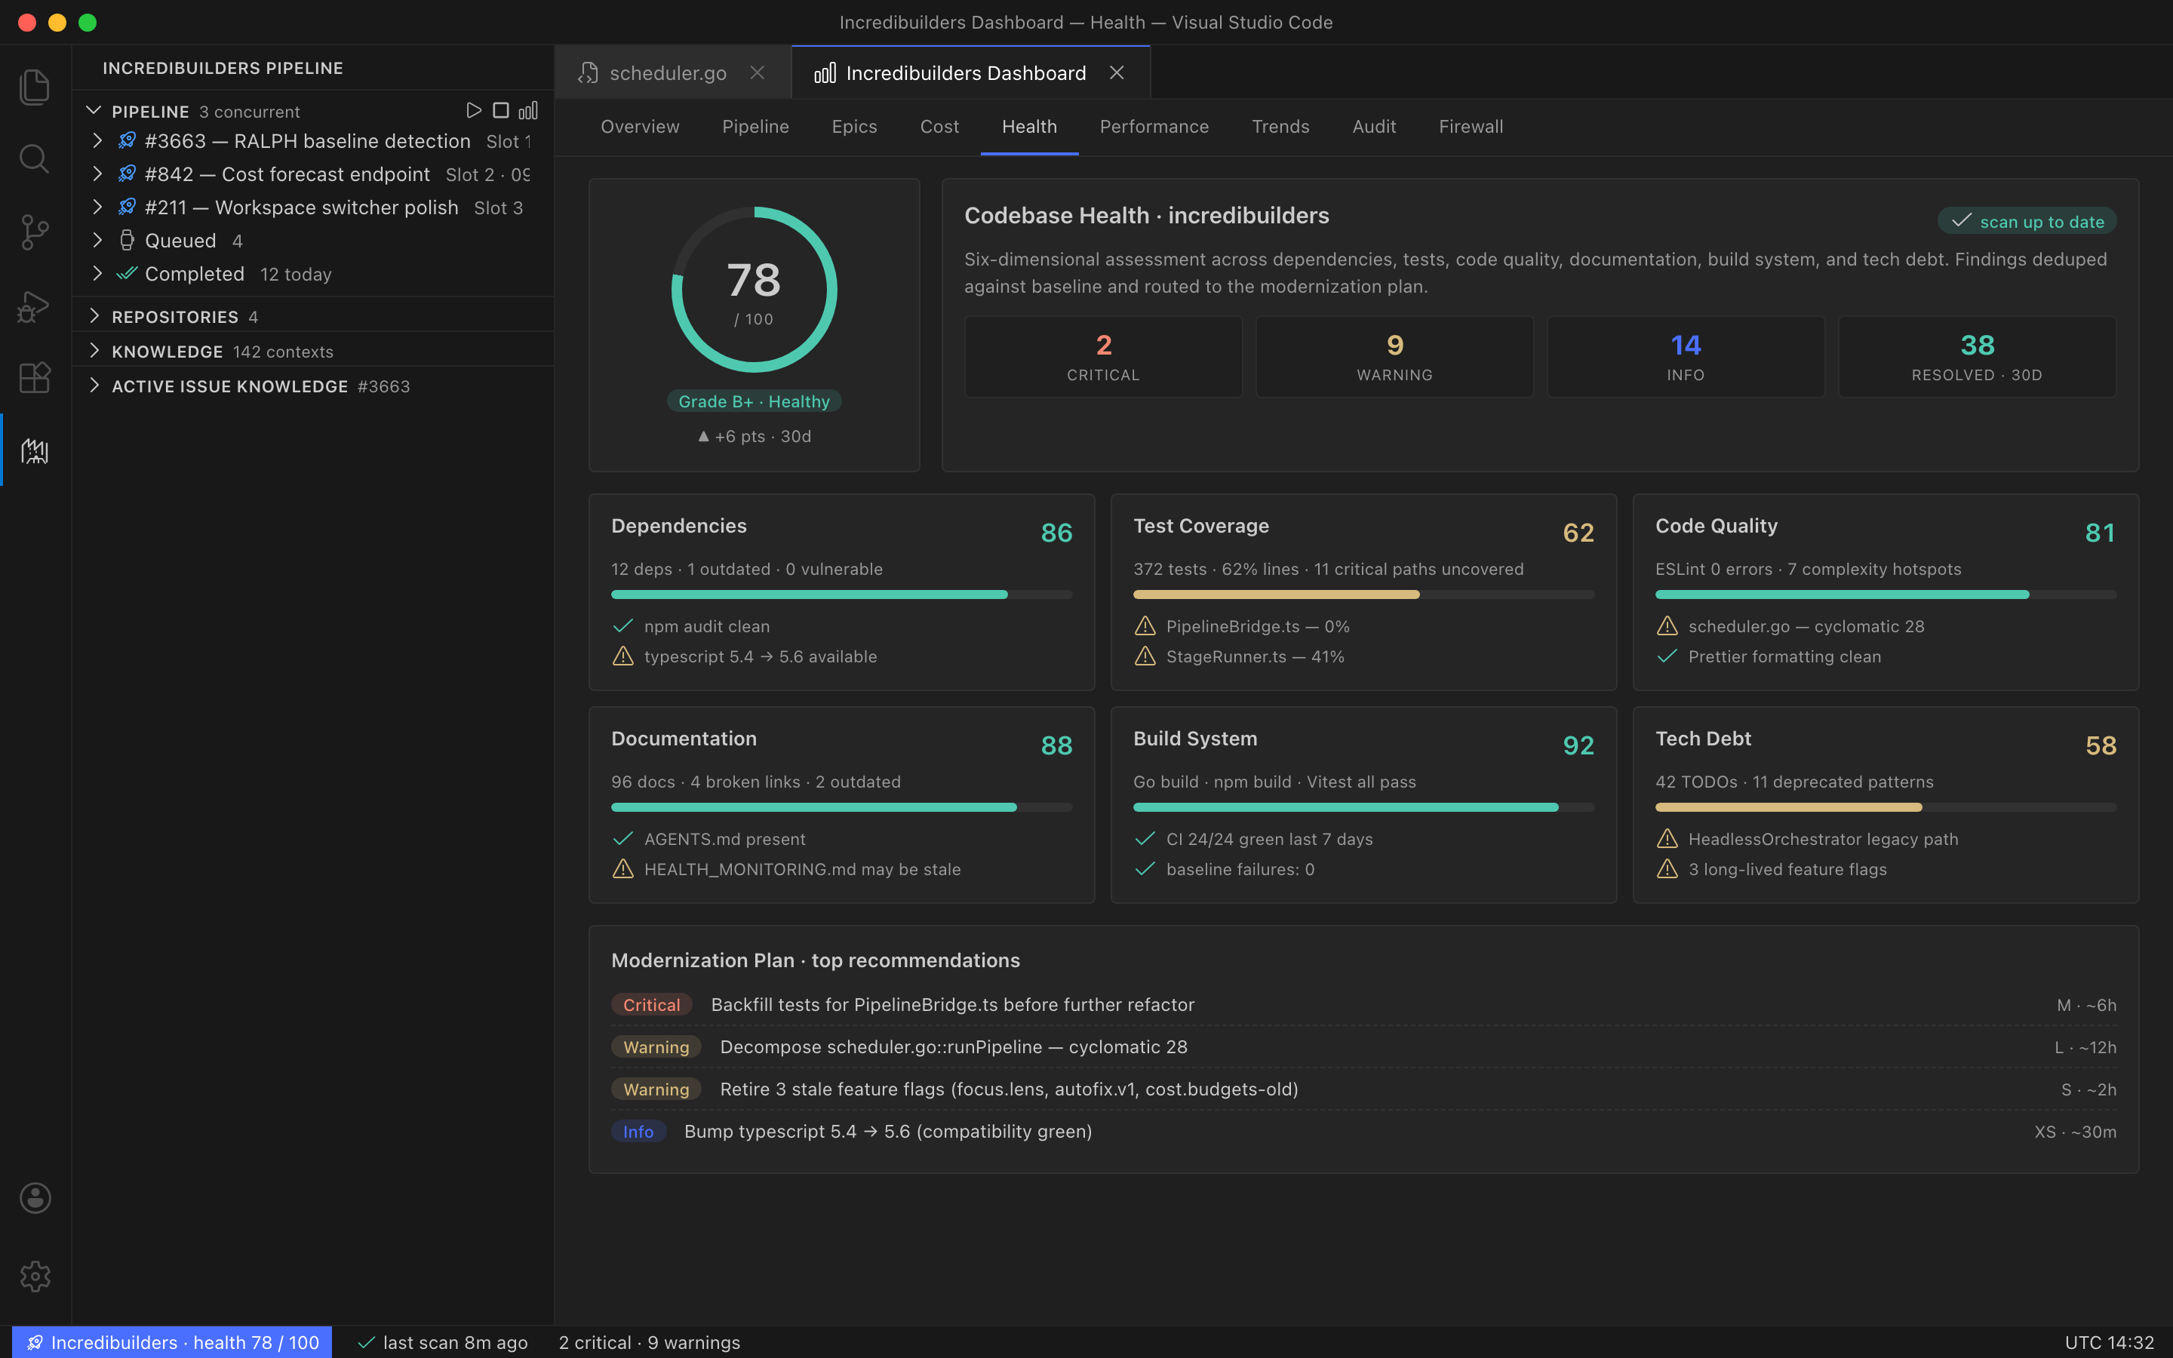The width and height of the screenshot is (2173, 1358).
Task: Click the 78 / 100 health score ring
Action: (755, 289)
